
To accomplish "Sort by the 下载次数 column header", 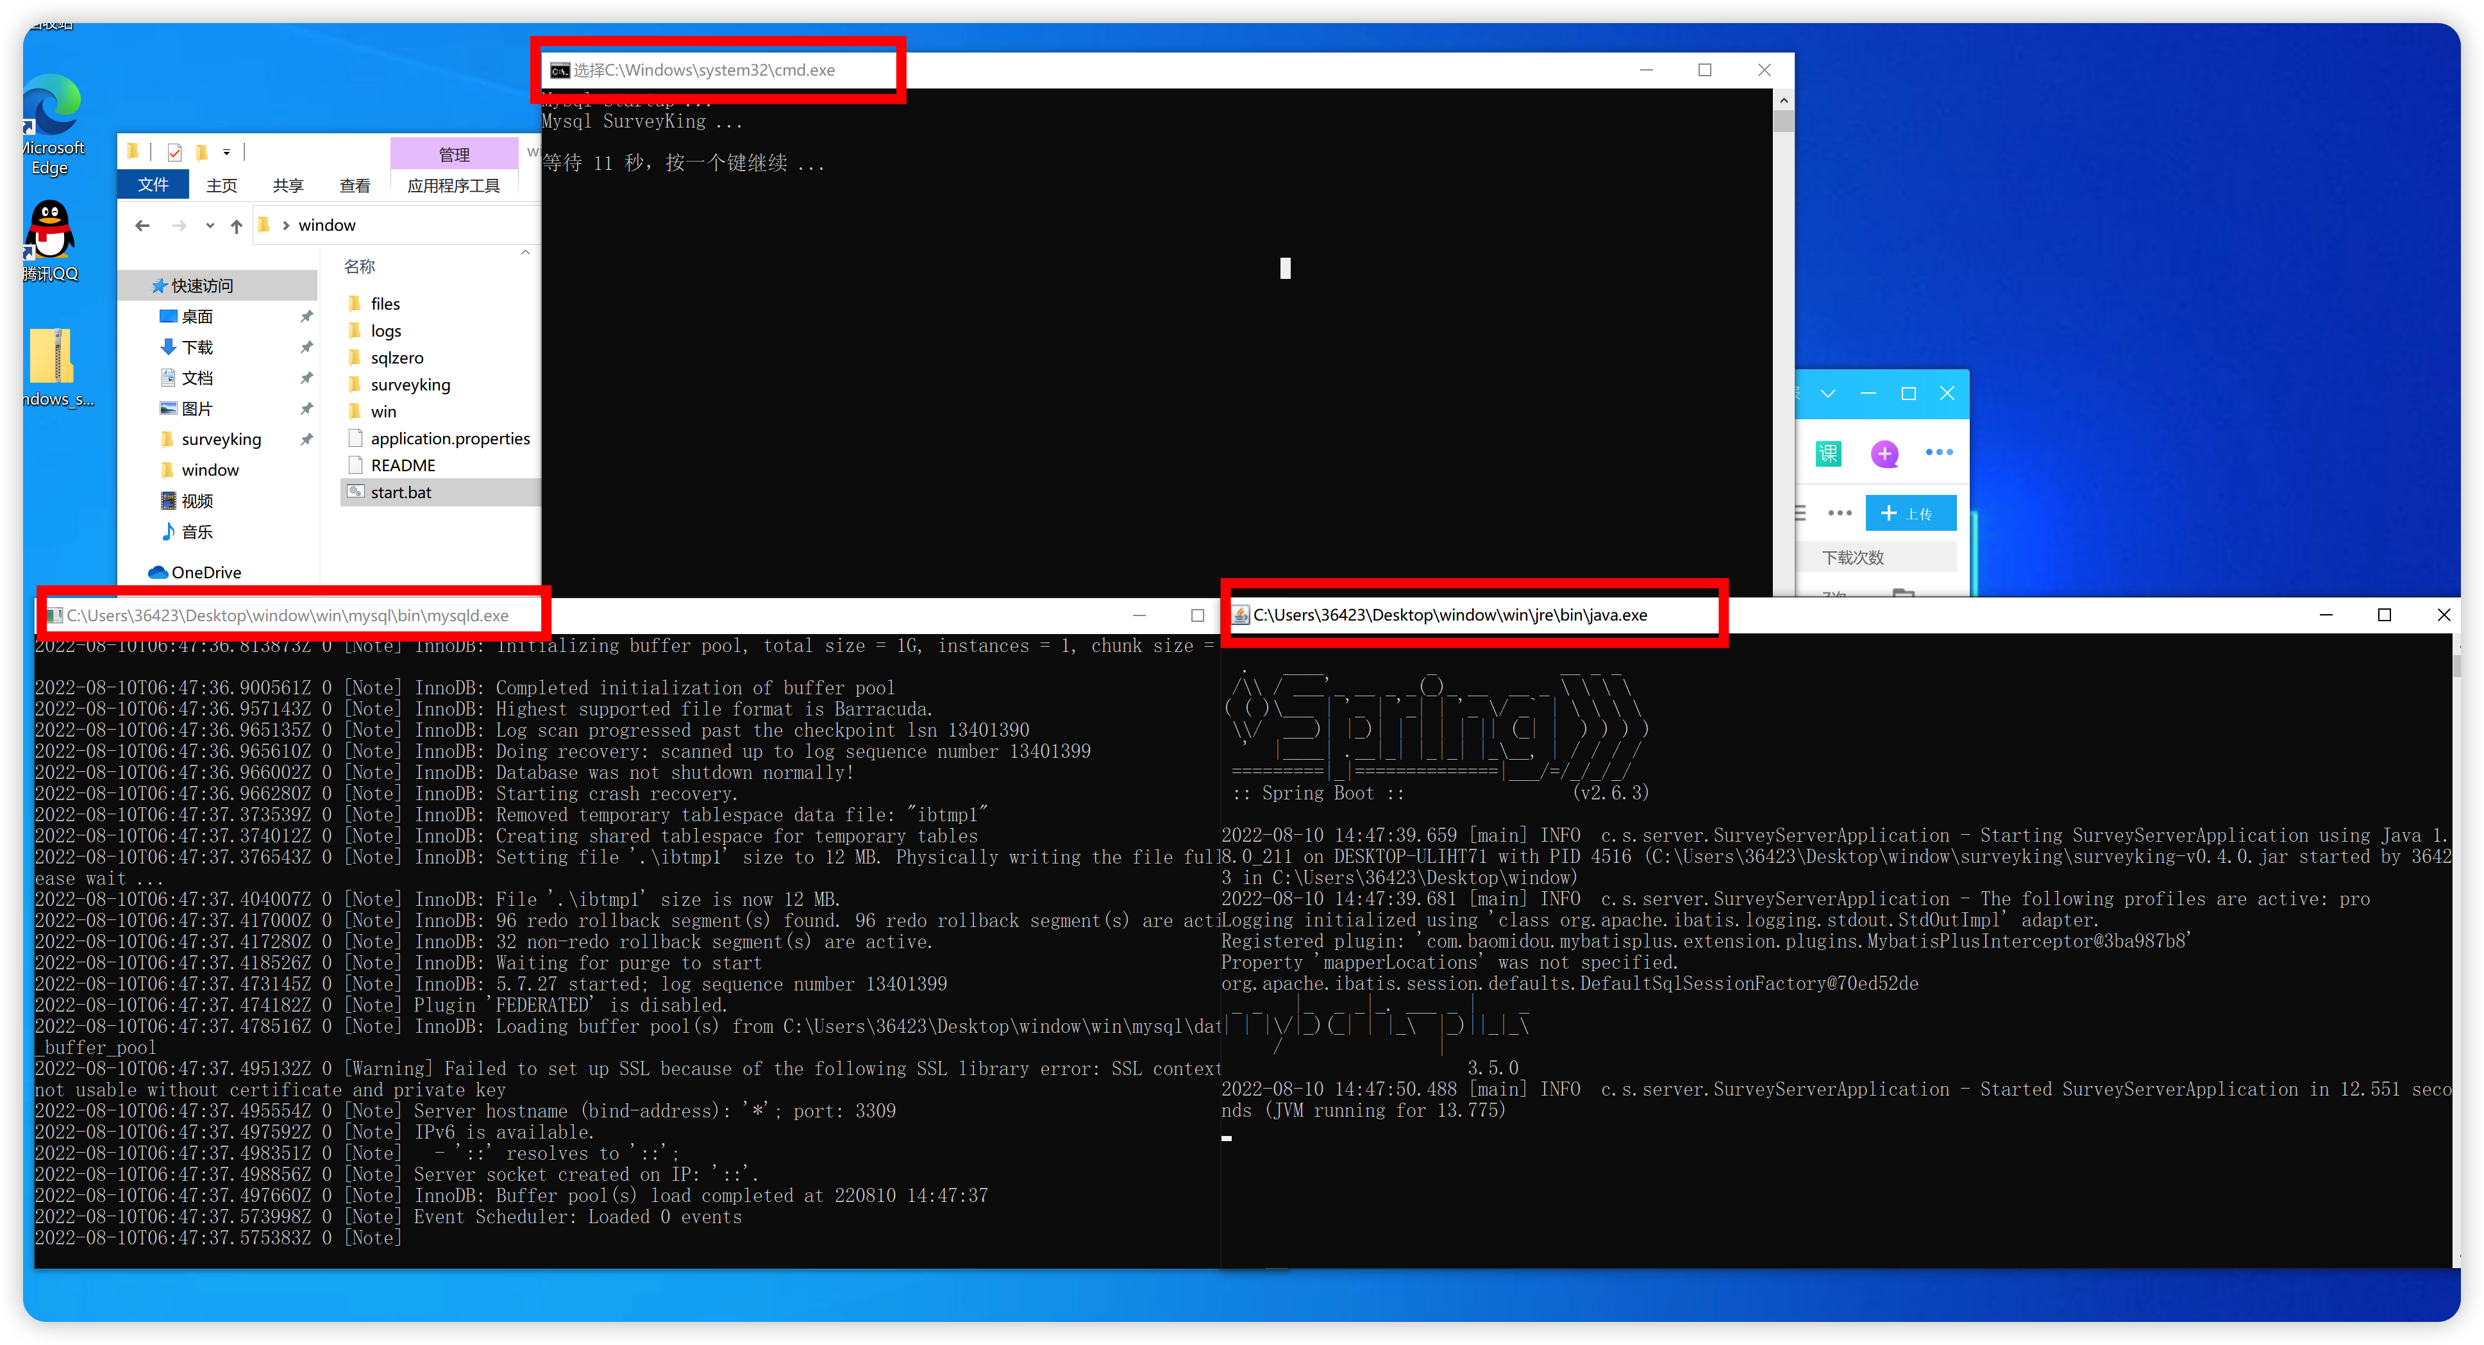I will pyautogui.click(x=1852, y=557).
